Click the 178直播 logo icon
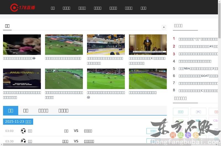The height and width of the screenshot is (146, 221). click(14, 7)
